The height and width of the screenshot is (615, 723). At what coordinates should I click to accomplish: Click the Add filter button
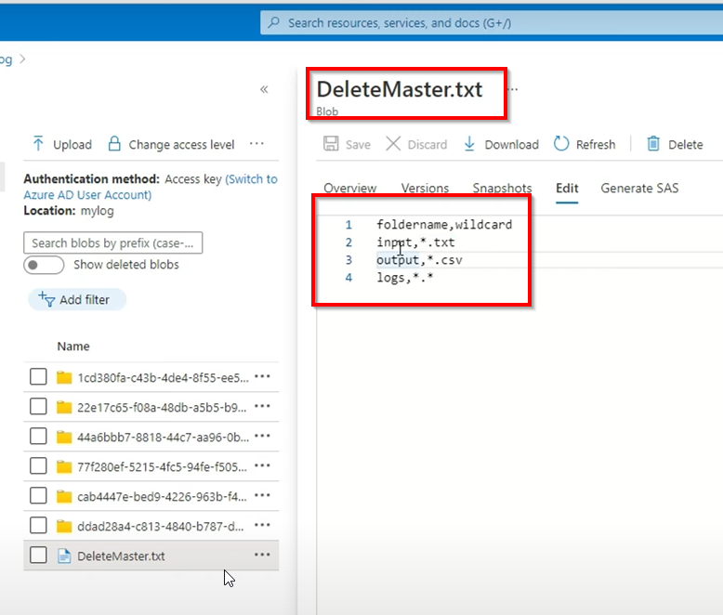tap(77, 300)
